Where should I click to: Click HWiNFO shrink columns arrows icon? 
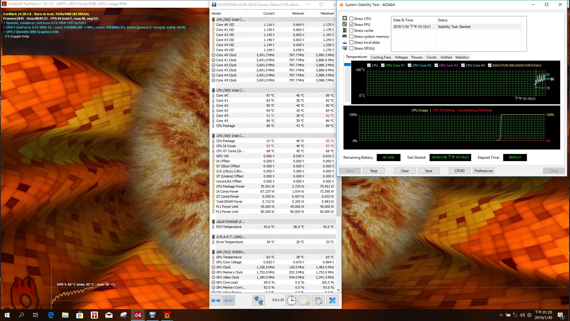[x=229, y=300]
